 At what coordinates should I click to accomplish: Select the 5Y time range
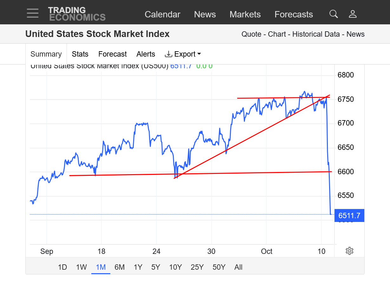point(156,267)
